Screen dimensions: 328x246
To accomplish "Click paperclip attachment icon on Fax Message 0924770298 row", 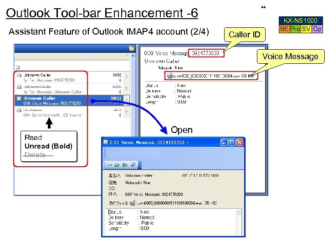I will click(120, 80).
